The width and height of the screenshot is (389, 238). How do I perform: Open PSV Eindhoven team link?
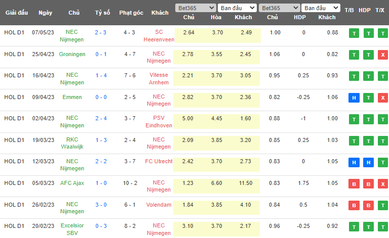point(159,122)
